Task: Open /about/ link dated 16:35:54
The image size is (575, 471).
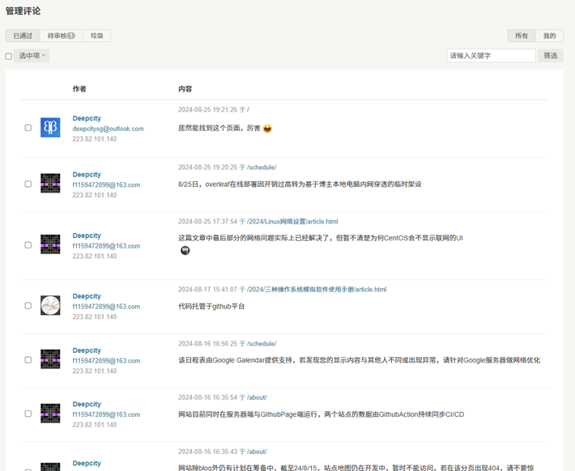Action: [x=257, y=397]
